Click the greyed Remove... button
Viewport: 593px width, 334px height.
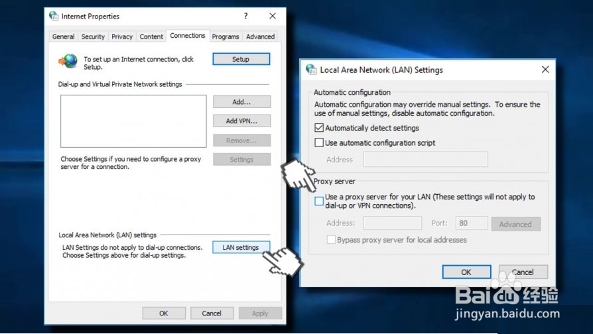(241, 140)
